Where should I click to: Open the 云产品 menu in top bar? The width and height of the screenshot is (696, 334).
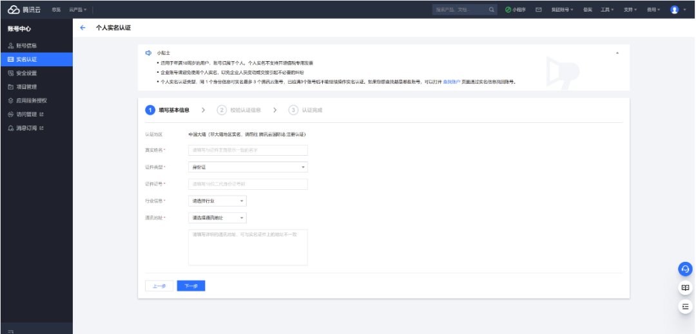coord(78,10)
